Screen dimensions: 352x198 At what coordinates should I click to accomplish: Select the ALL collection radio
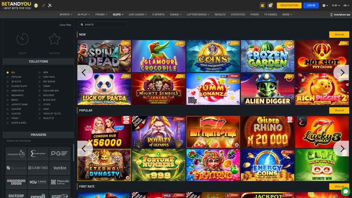click(x=7, y=73)
